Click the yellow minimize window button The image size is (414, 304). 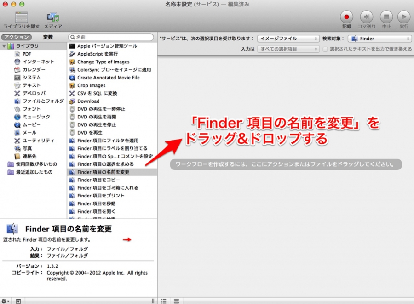click(13, 4)
